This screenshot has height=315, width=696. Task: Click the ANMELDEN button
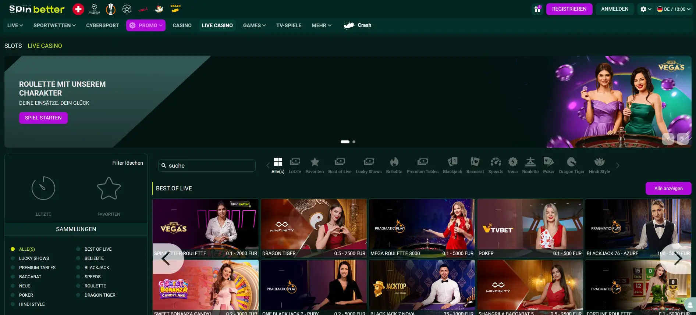pyautogui.click(x=615, y=9)
